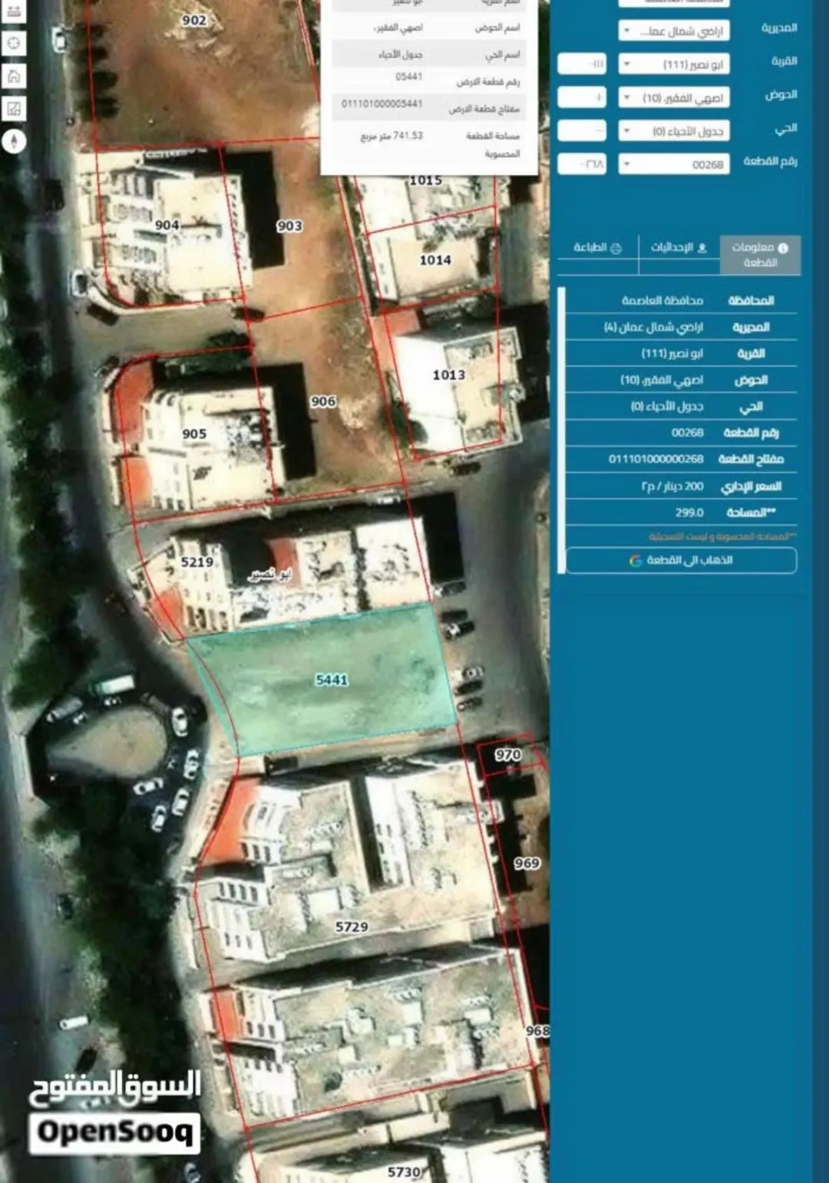Expand the المديرية dropdown
Screen dimensions: 829x1183
click(x=674, y=31)
